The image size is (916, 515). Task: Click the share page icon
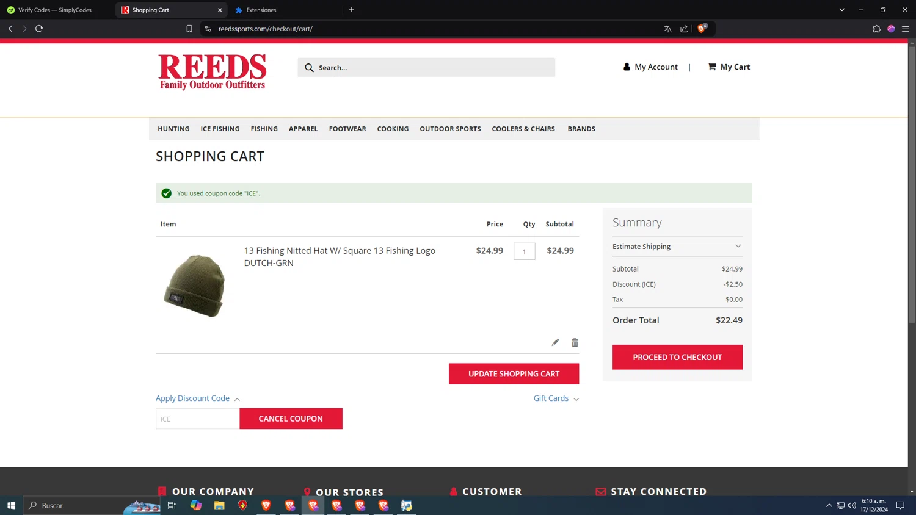coord(684,29)
